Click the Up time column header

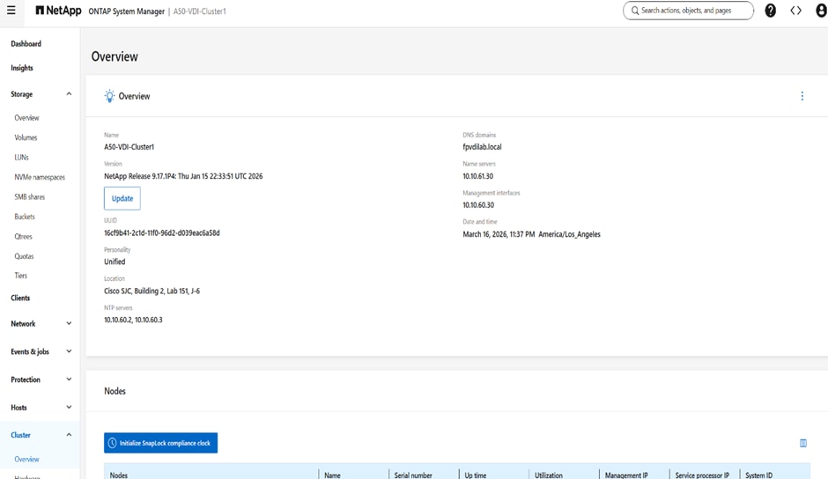pyautogui.click(x=476, y=475)
